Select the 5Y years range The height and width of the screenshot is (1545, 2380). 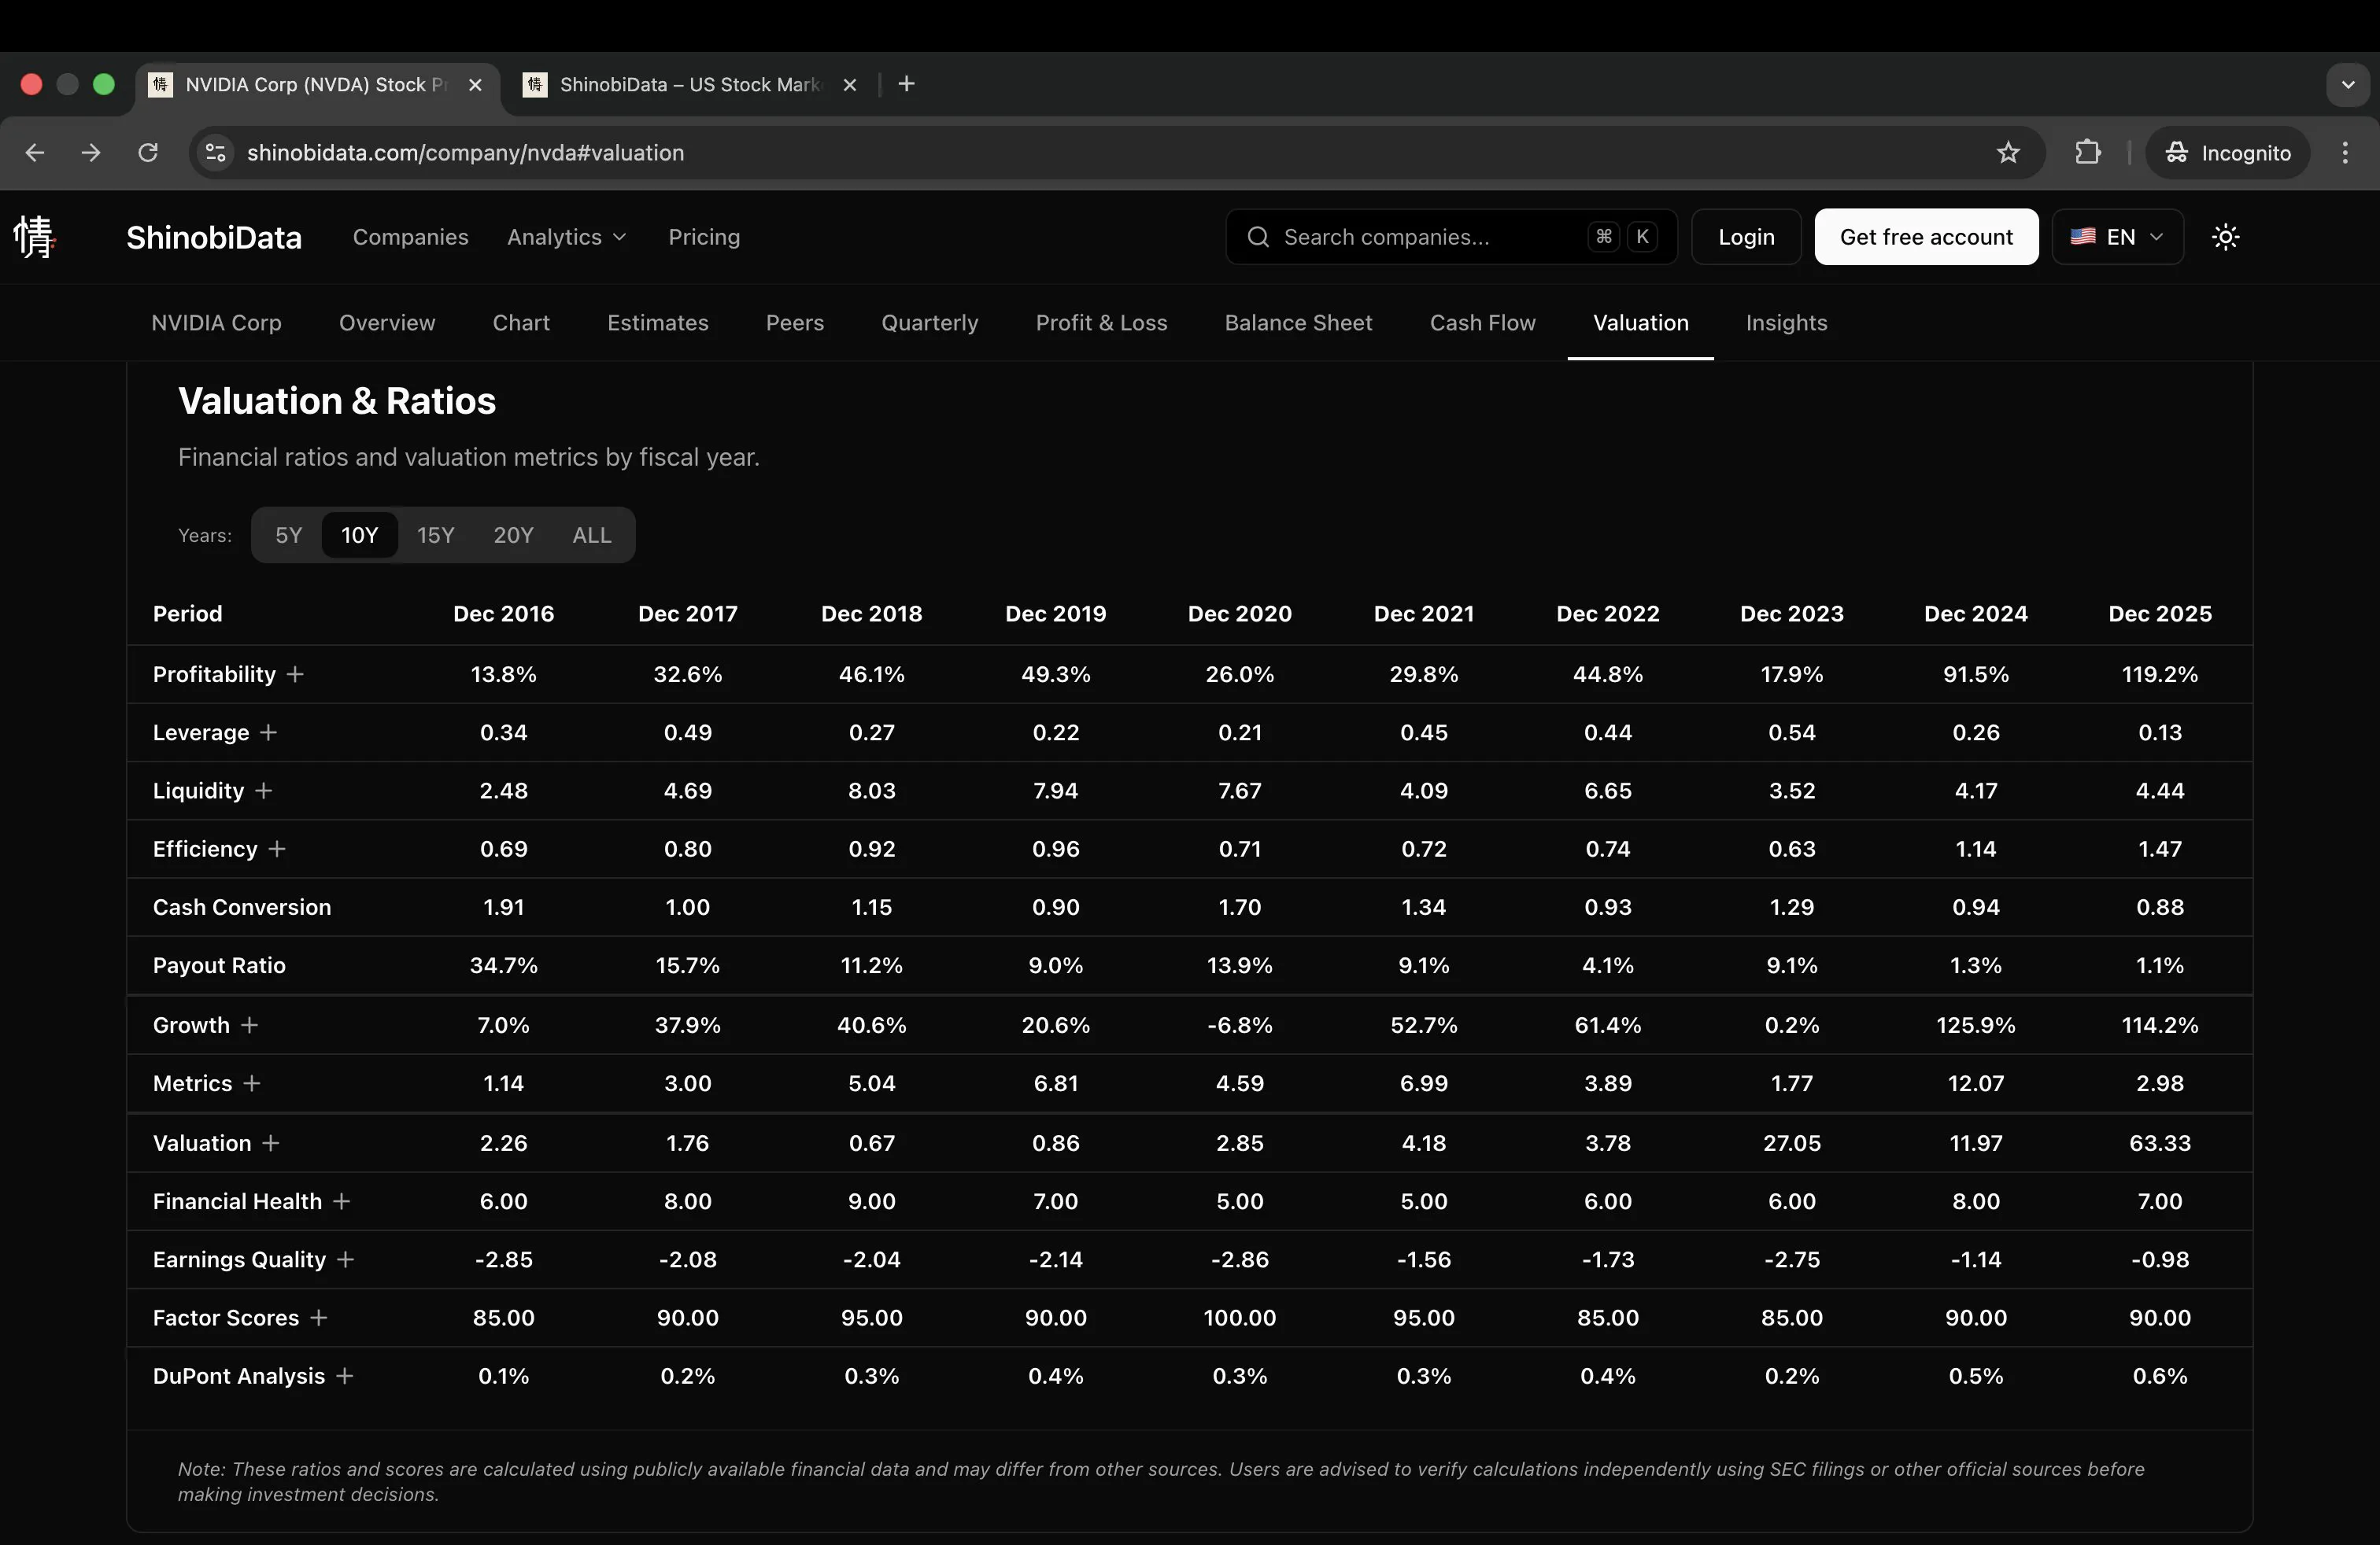point(288,535)
